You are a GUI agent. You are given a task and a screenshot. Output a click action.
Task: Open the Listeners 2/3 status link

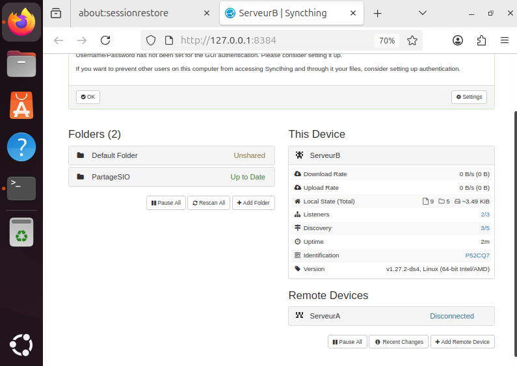point(484,215)
